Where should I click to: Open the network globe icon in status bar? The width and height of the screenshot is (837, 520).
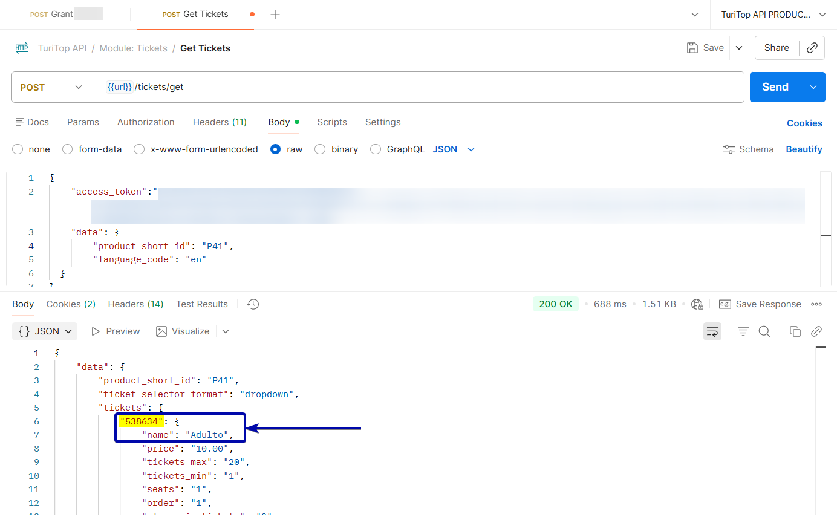[x=697, y=304]
